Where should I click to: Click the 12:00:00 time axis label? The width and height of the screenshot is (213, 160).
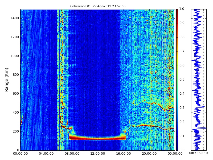coord(98,154)
